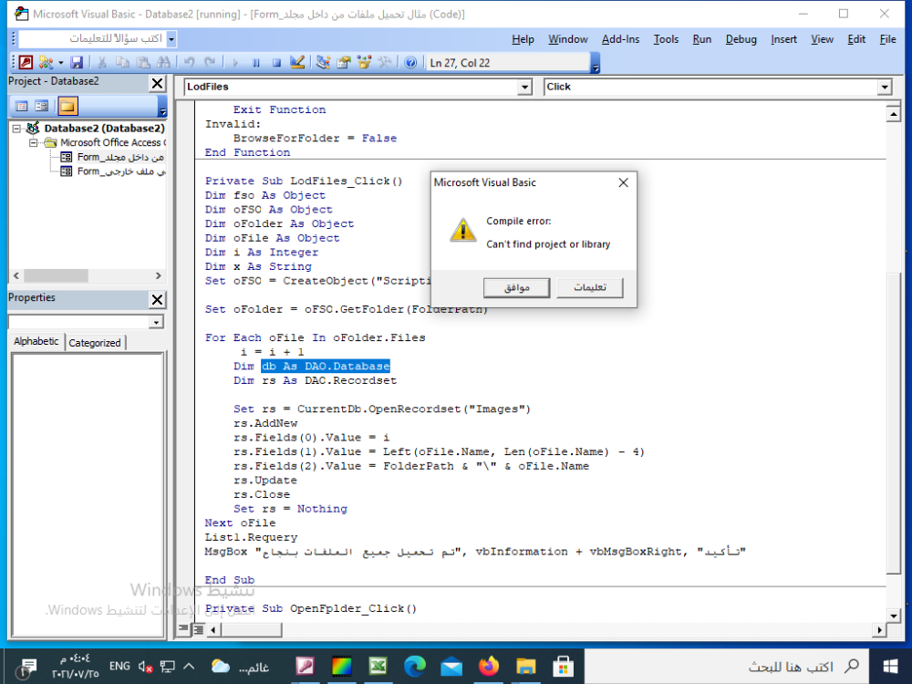Open Microsoft Edge from the taskbar
Screen dimensions: 912x684
click(x=415, y=666)
